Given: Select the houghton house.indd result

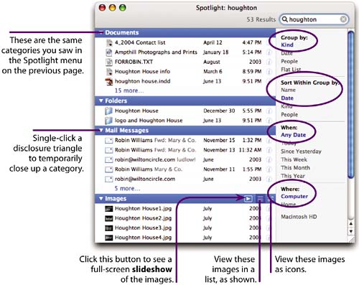Looking at the screenshot, I should coord(185,81).
